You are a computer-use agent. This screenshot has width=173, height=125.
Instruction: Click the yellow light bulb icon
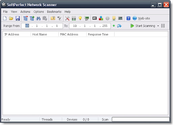click(x=80, y=18)
